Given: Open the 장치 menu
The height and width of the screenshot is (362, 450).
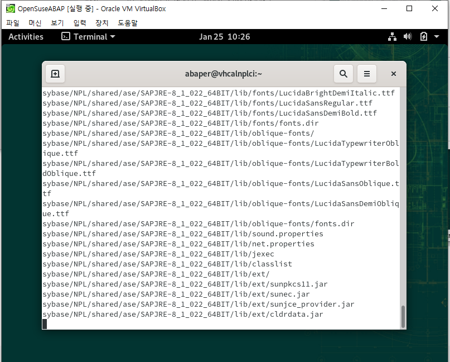Looking at the screenshot, I should click(102, 23).
